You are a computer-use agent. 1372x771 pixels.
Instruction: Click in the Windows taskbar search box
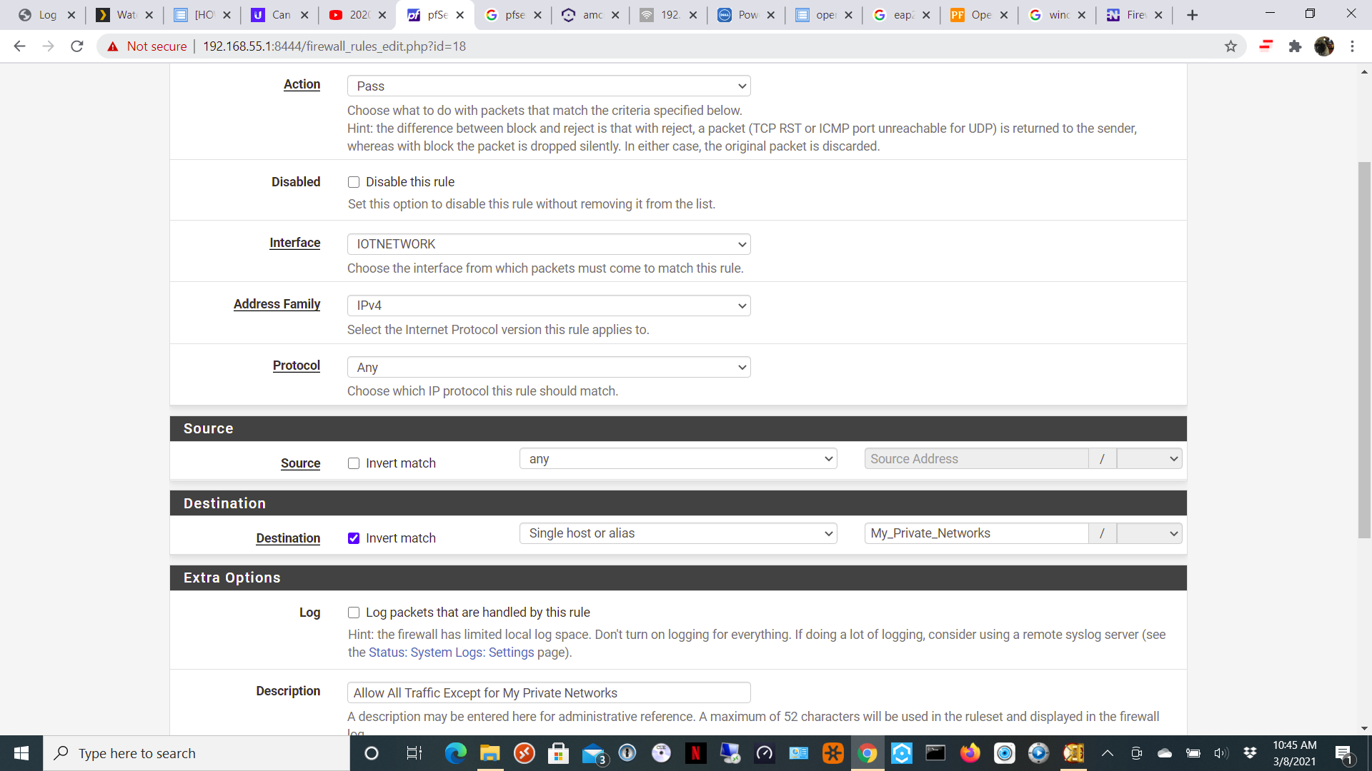(x=197, y=753)
